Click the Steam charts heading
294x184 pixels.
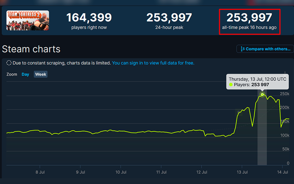coord(31,49)
